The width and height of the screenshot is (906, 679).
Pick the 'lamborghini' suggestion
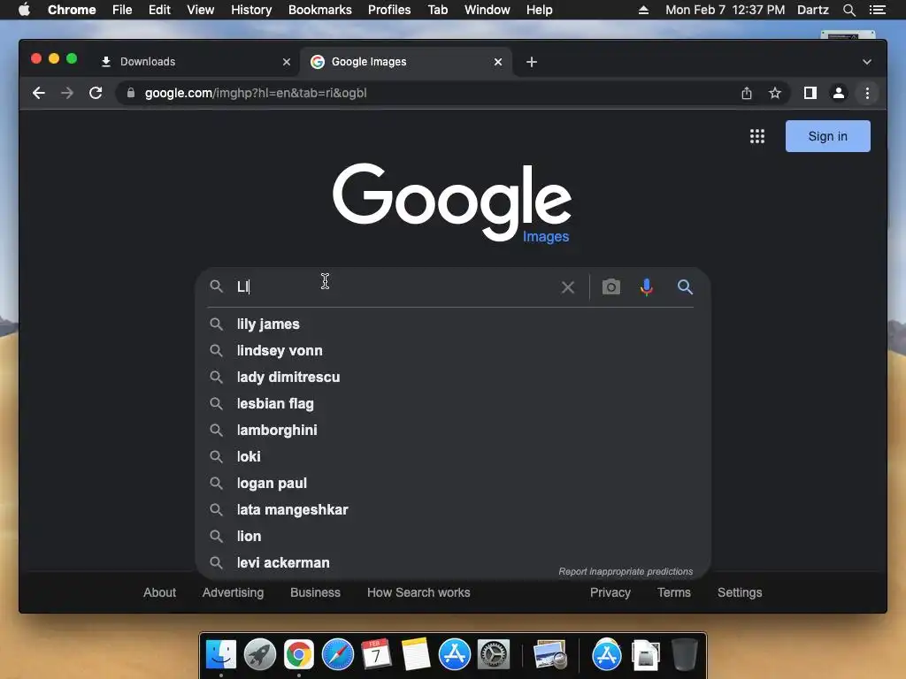452,431
